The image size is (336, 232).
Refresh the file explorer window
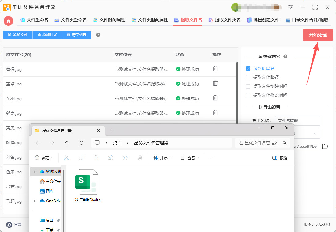tap(82, 143)
